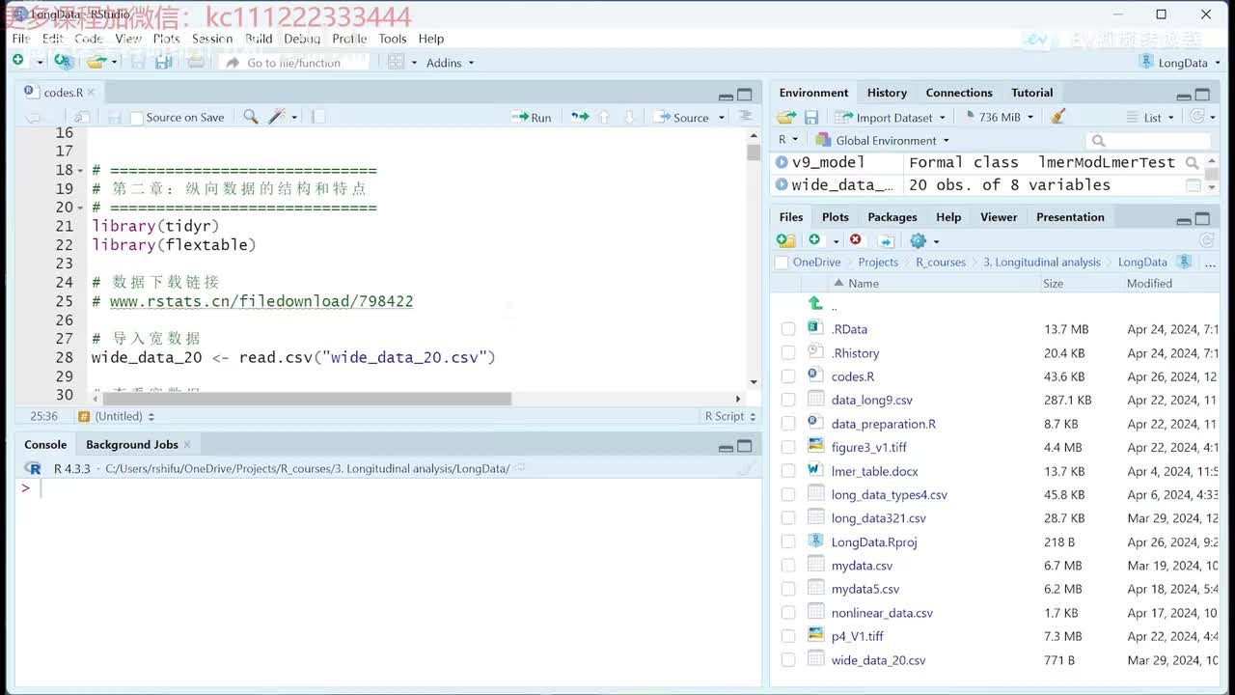Click the Go to file/function field
1235x695 pixels.
(293, 63)
